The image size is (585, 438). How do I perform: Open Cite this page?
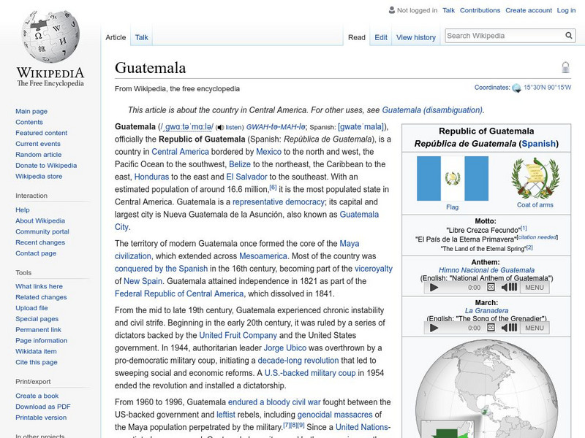[x=36, y=362]
